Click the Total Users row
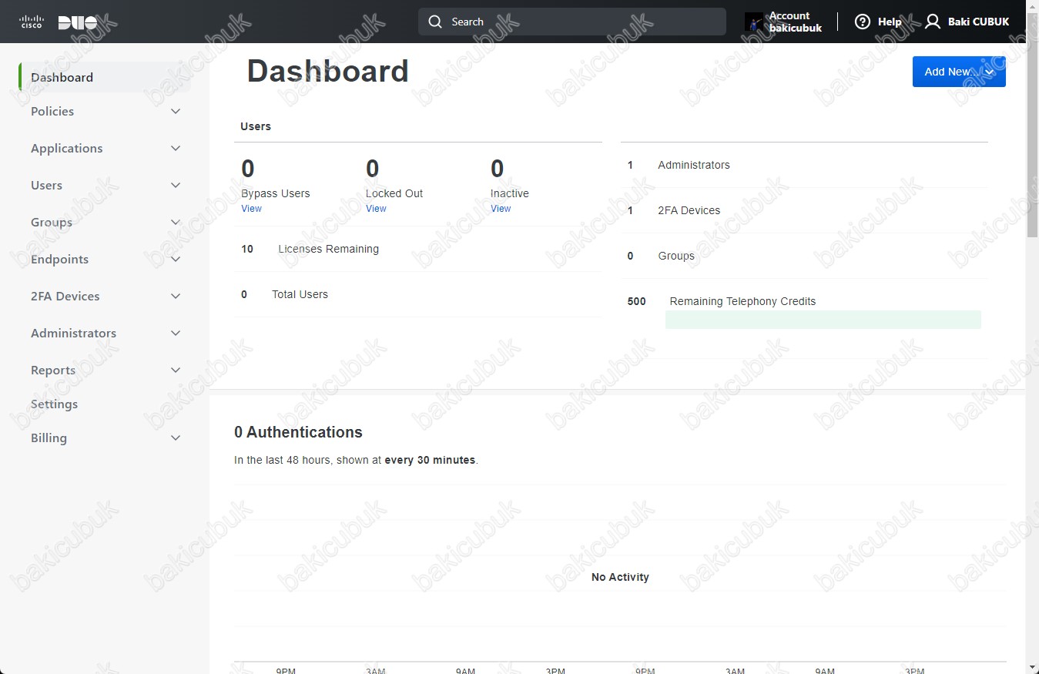The width and height of the screenshot is (1039, 674). pos(418,294)
